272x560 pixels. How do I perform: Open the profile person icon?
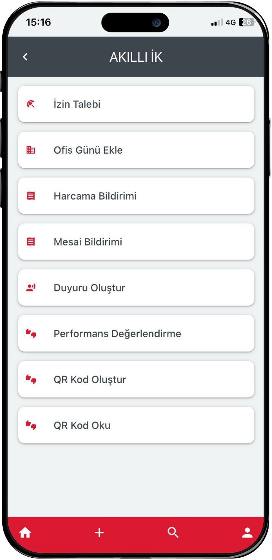point(247,533)
